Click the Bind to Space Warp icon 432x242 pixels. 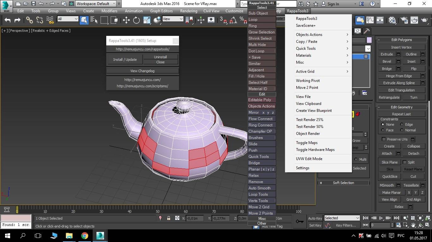tap(50, 20)
